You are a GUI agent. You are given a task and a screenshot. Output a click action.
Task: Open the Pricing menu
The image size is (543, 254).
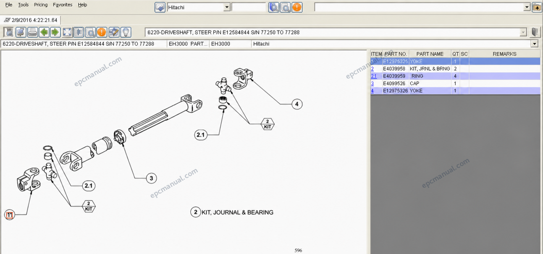click(41, 5)
